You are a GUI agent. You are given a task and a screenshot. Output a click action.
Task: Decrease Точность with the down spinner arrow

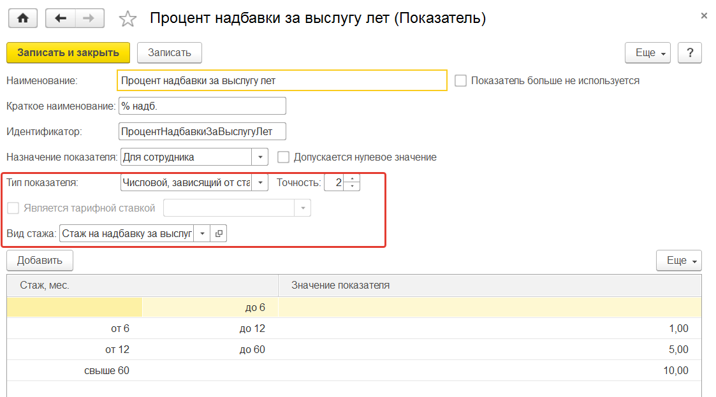pos(352,186)
